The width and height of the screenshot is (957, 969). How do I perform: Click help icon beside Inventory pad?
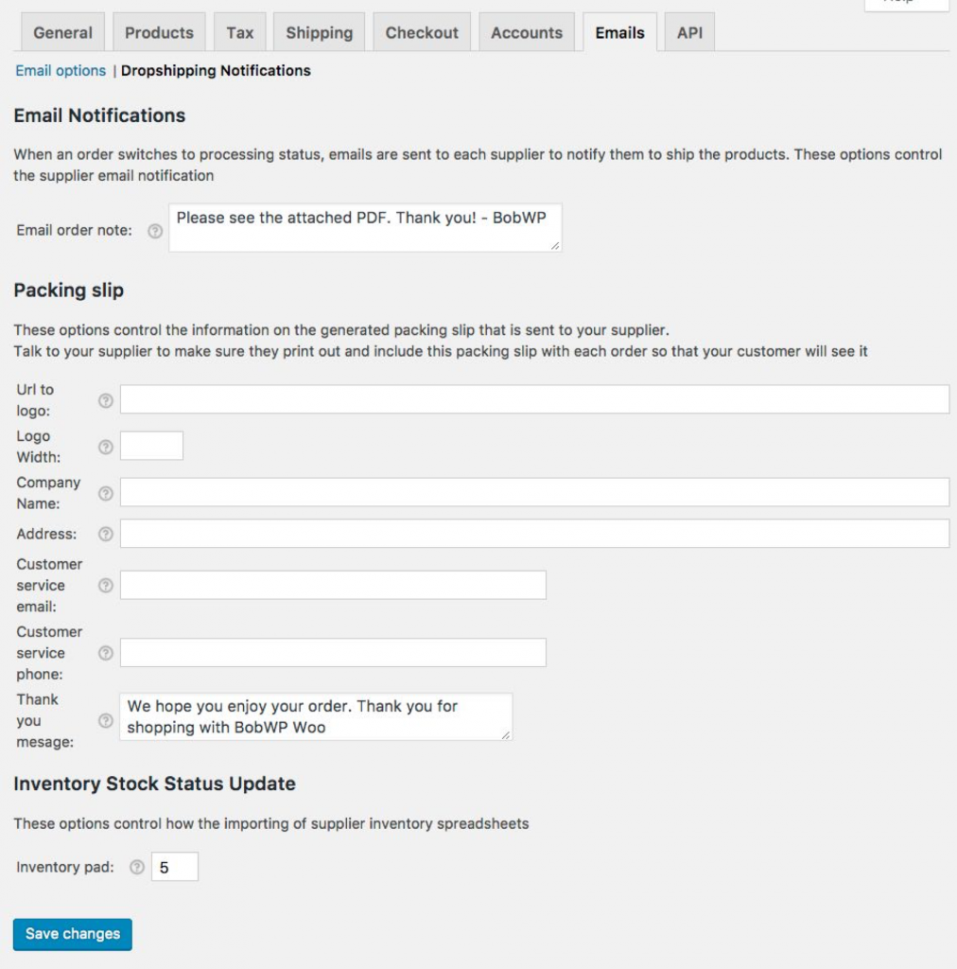137,867
